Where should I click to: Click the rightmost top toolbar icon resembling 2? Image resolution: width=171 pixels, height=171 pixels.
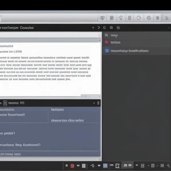166,18
